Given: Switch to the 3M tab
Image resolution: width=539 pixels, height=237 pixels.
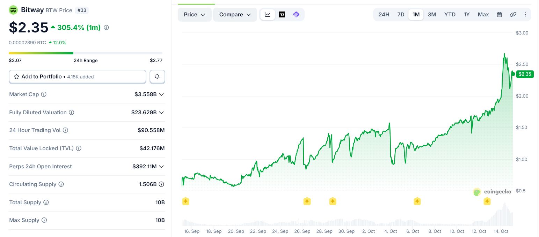Looking at the screenshot, I should coord(432,15).
